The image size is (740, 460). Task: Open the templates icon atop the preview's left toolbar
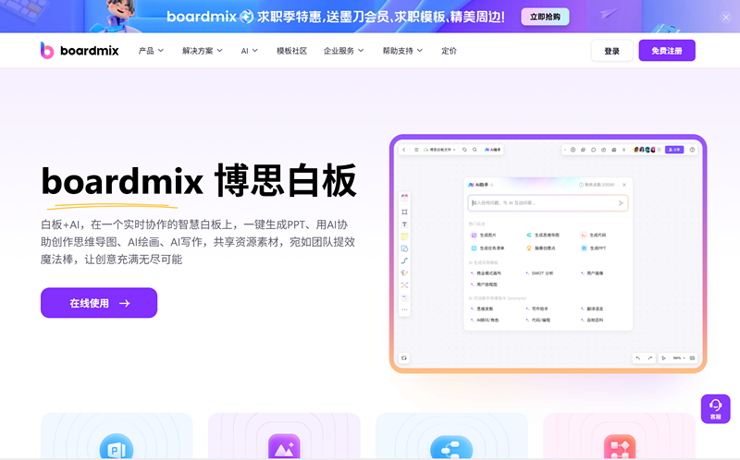tap(404, 197)
